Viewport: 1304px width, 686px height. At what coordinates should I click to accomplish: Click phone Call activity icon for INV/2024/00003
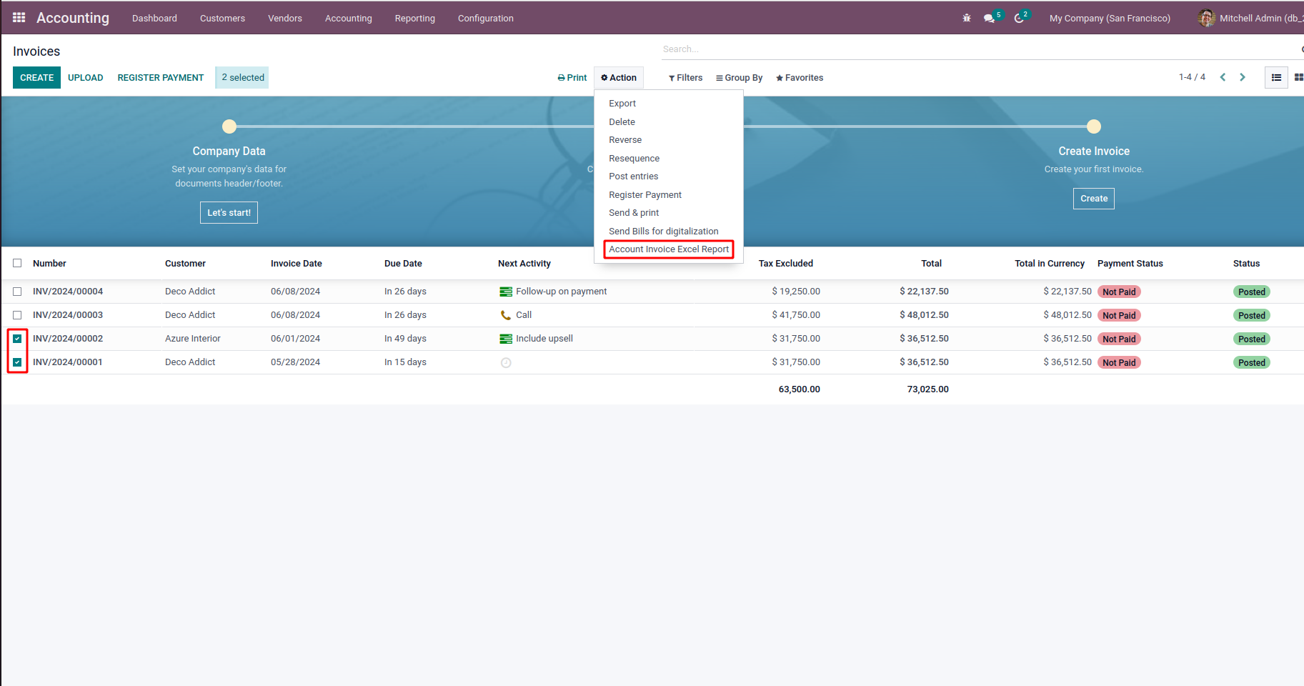coord(506,315)
